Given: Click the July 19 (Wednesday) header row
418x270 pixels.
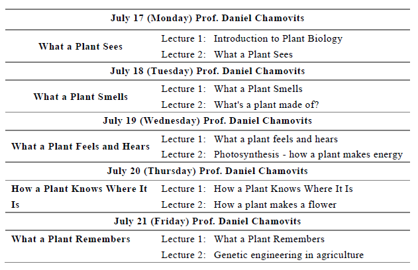Looking at the screenshot, I should [x=207, y=120].
